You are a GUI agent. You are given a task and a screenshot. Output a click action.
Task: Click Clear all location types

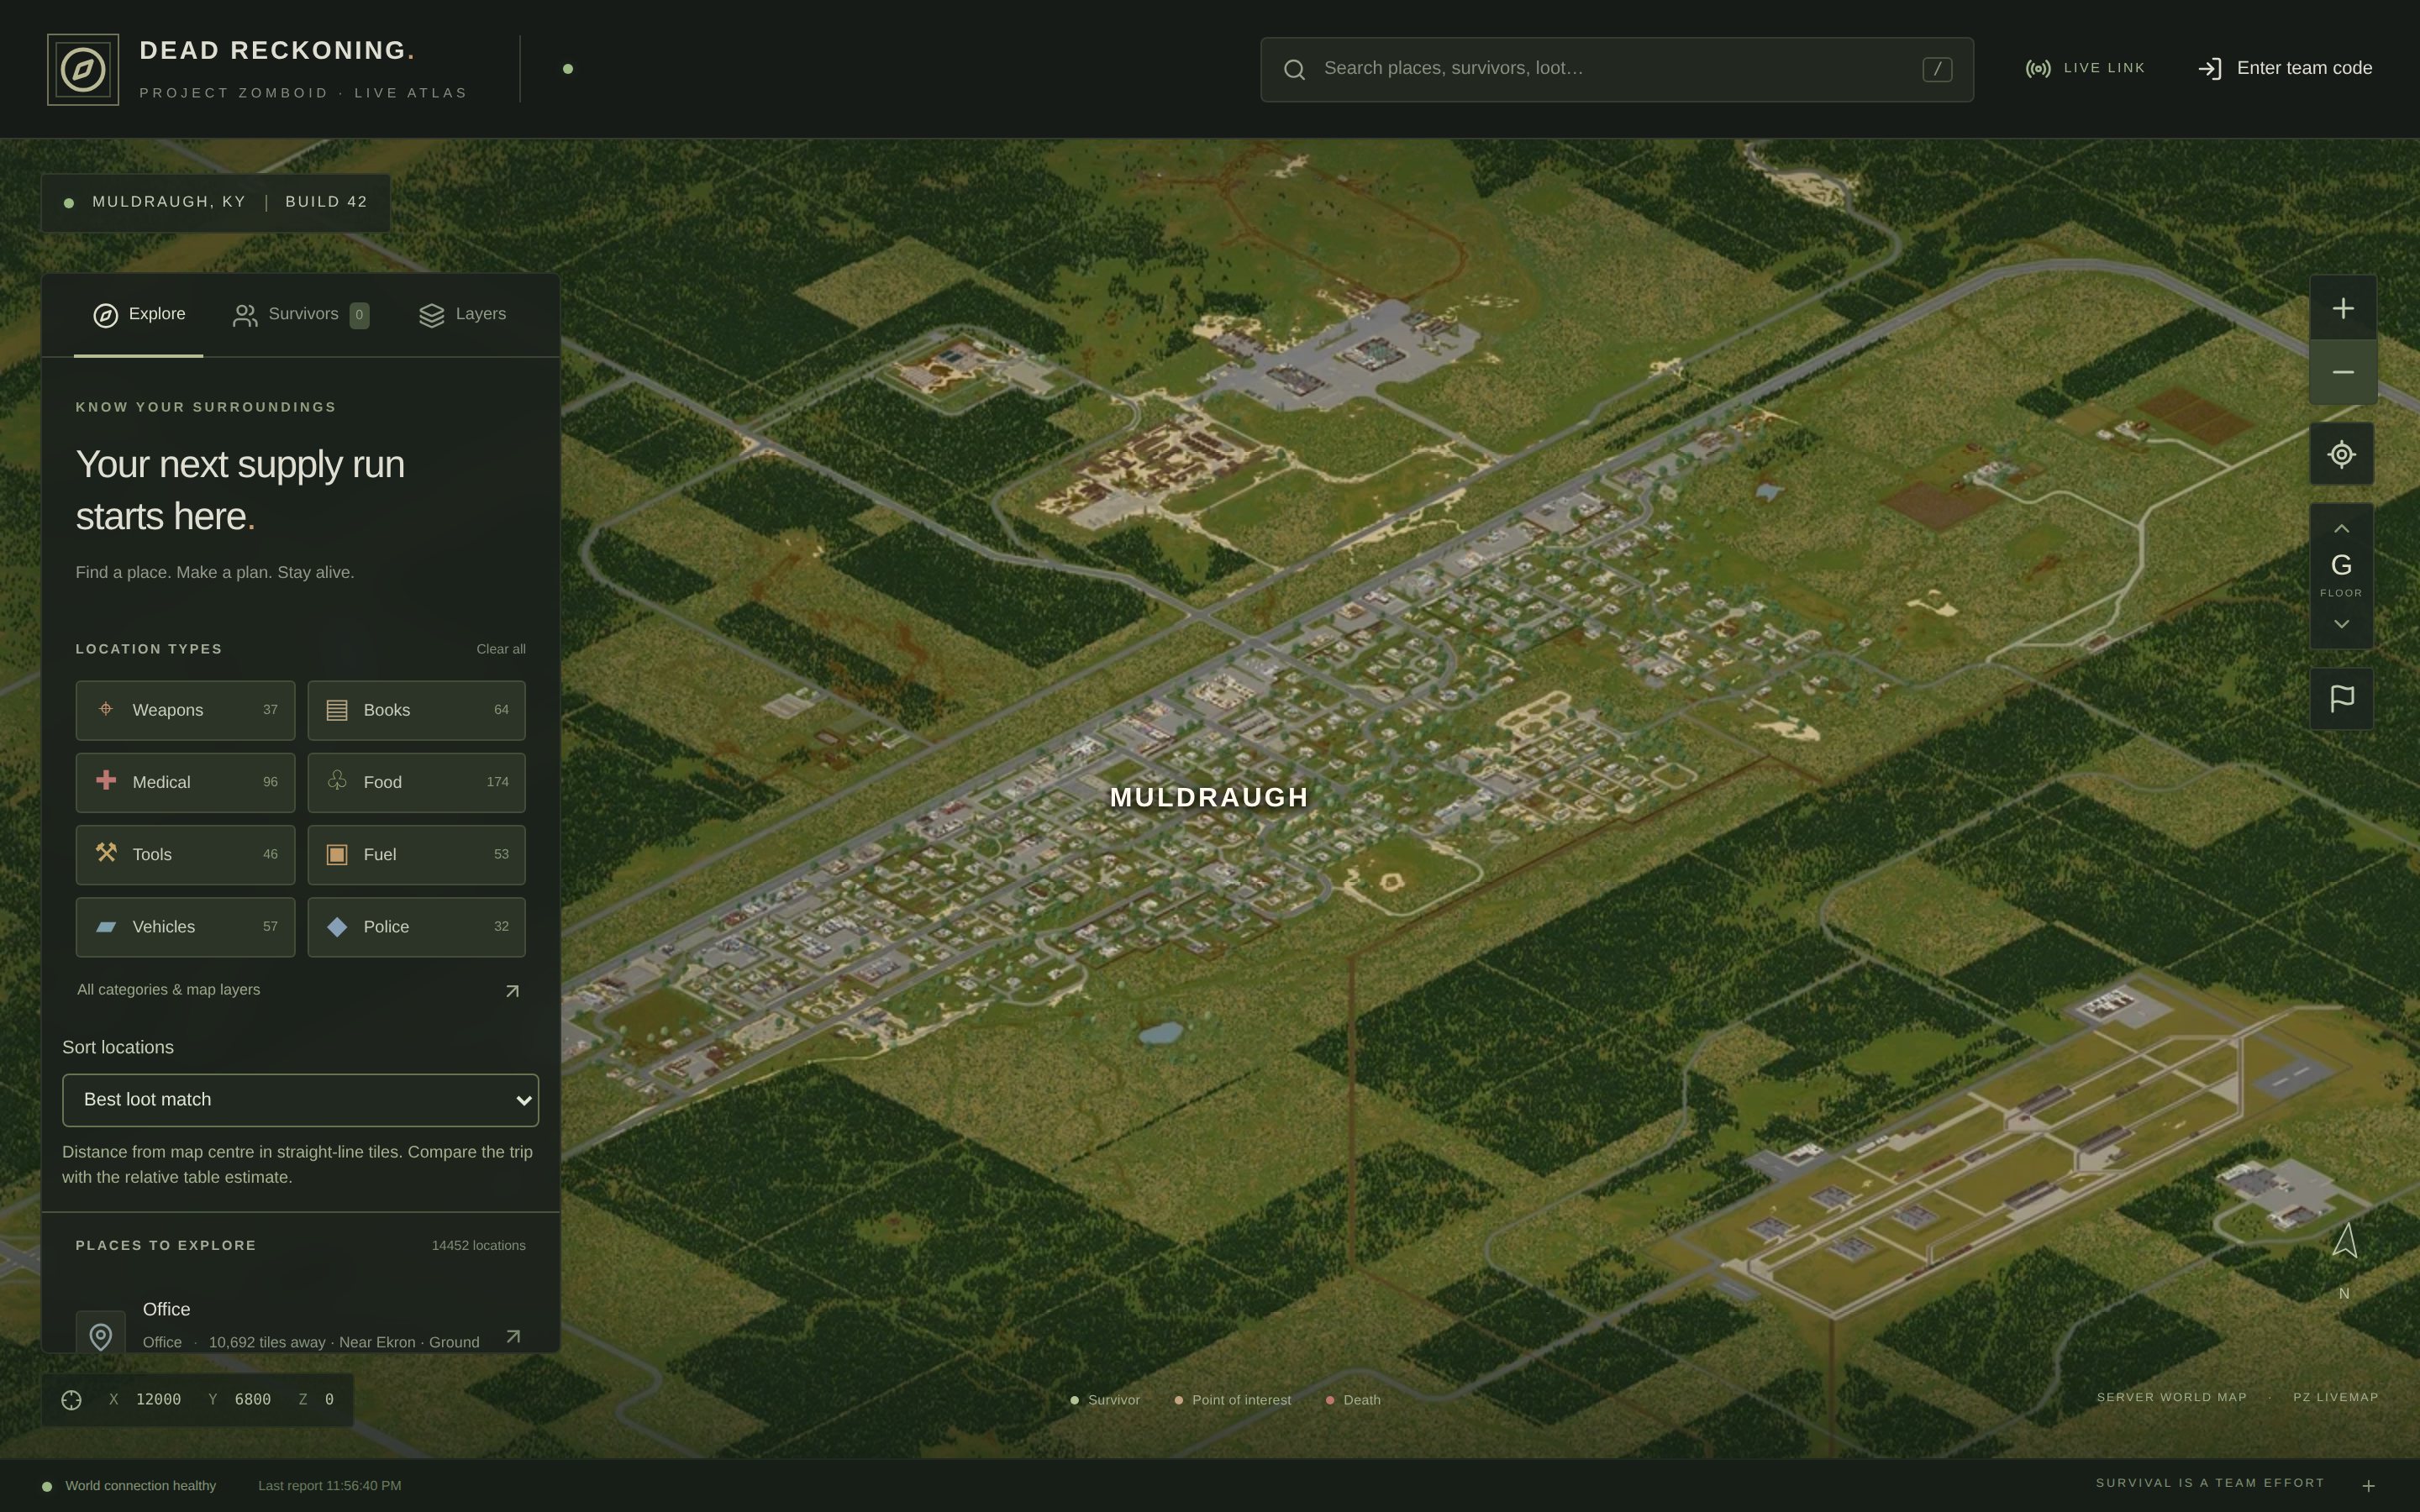tap(501, 649)
